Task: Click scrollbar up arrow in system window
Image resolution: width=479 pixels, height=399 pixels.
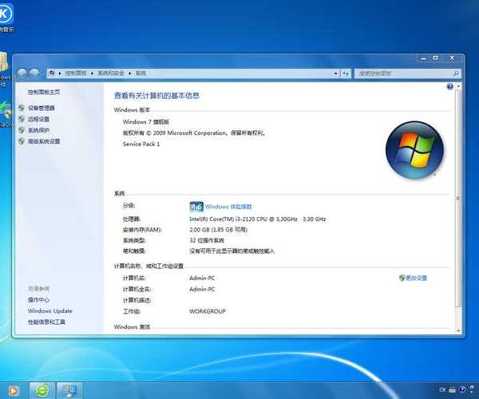Action: [458, 87]
